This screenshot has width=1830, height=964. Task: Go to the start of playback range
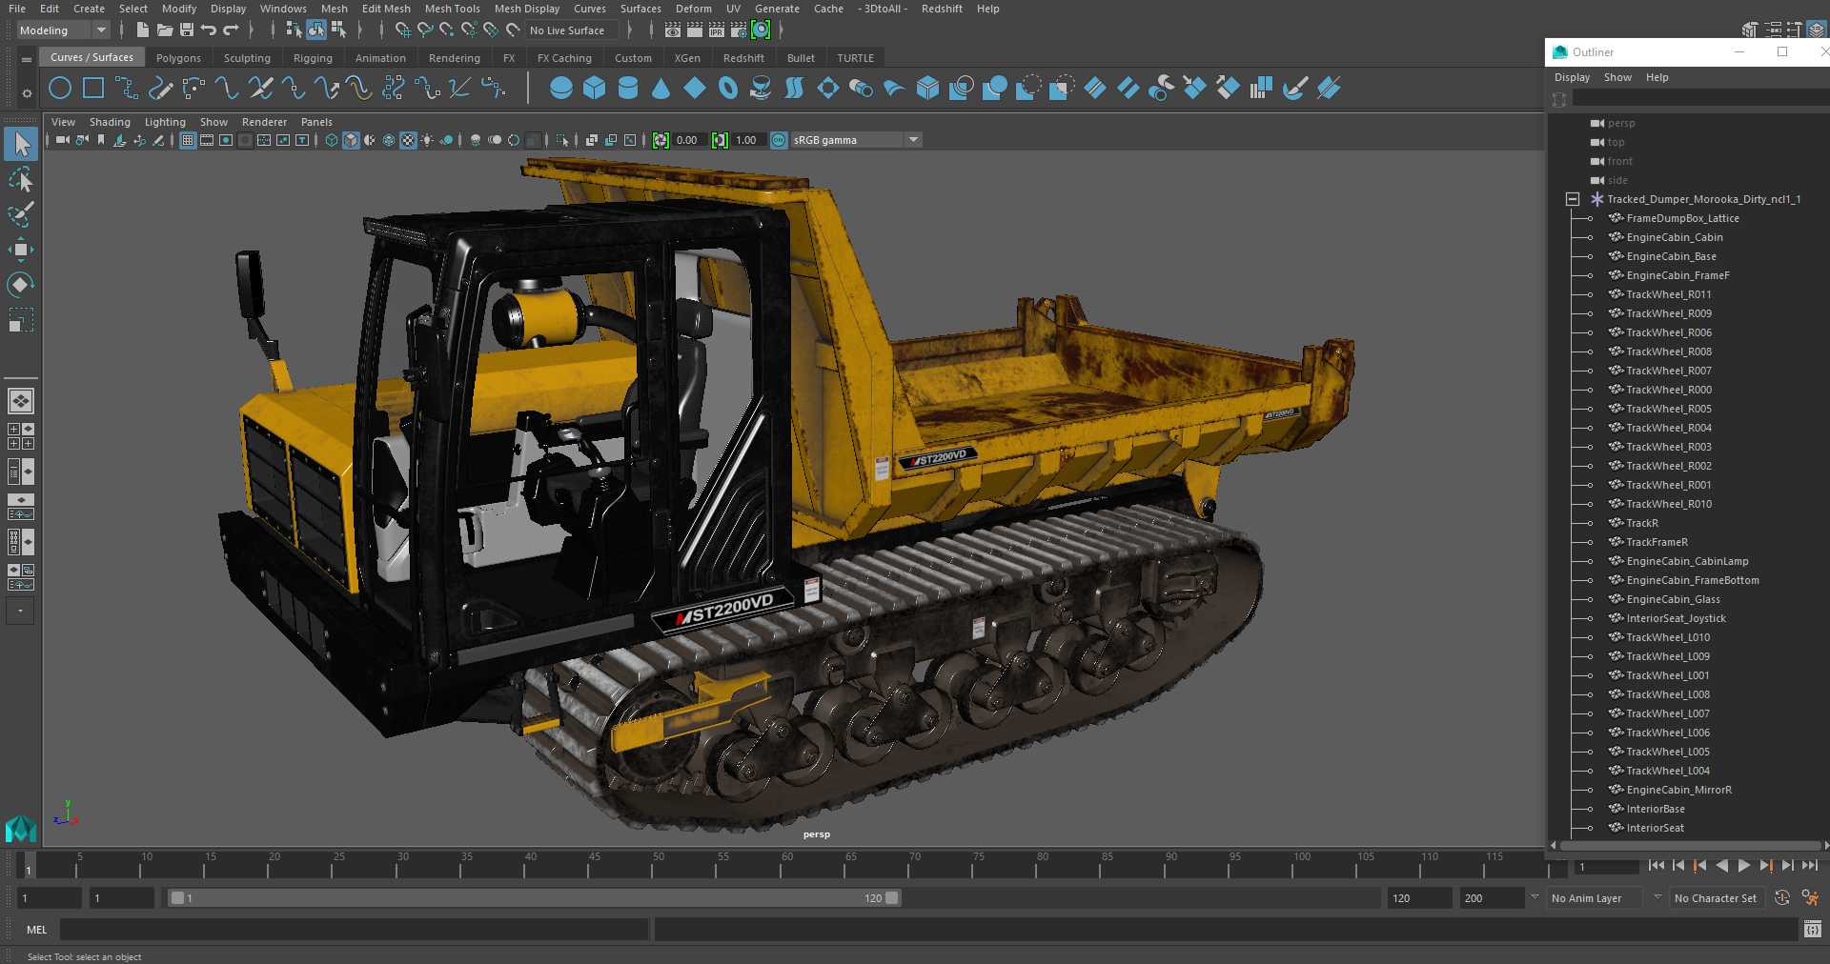(x=1656, y=866)
